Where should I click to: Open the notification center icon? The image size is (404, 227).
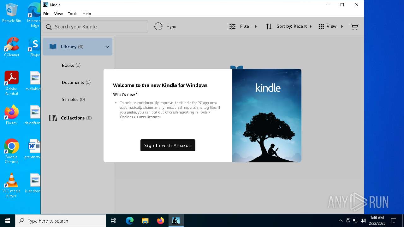394,221
